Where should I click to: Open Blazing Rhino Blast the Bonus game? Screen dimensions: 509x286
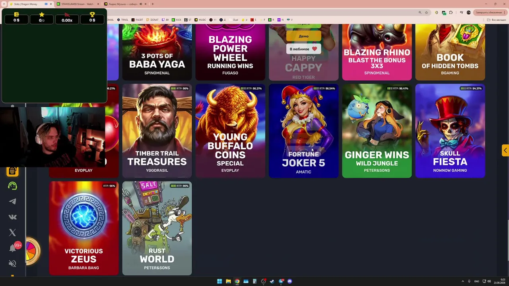pos(377,52)
